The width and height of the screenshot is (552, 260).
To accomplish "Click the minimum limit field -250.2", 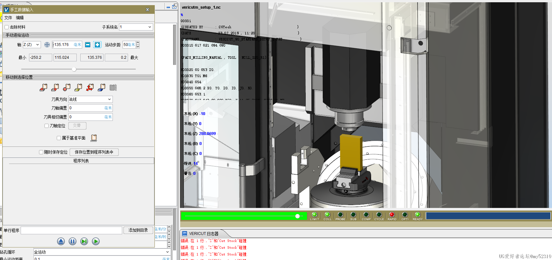I will click(x=41, y=58).
